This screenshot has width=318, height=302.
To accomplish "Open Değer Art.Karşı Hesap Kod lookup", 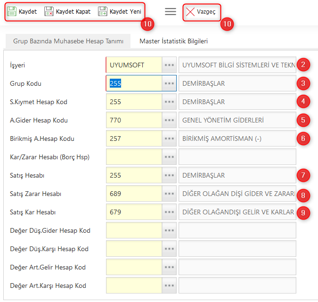I will 169,286.
